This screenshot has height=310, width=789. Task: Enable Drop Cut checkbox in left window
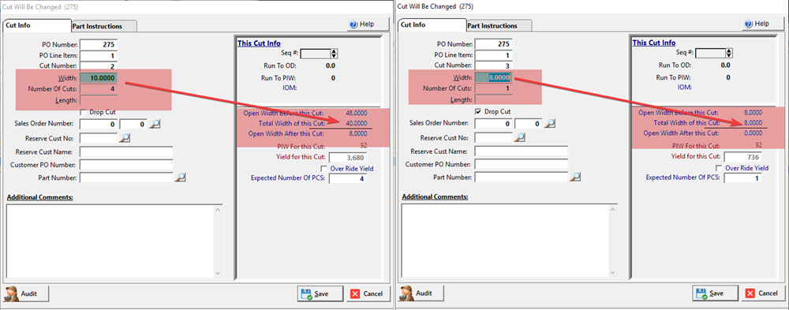84,112
